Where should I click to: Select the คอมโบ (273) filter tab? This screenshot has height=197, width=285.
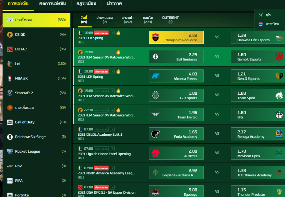pos(148,20)
